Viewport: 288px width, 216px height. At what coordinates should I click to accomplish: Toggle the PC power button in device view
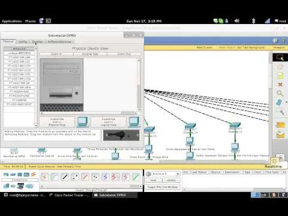[x=76, y=93]
